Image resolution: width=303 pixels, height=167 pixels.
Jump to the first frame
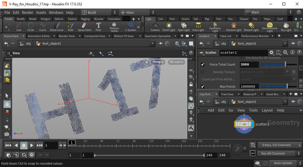click(x=8, y=145)
